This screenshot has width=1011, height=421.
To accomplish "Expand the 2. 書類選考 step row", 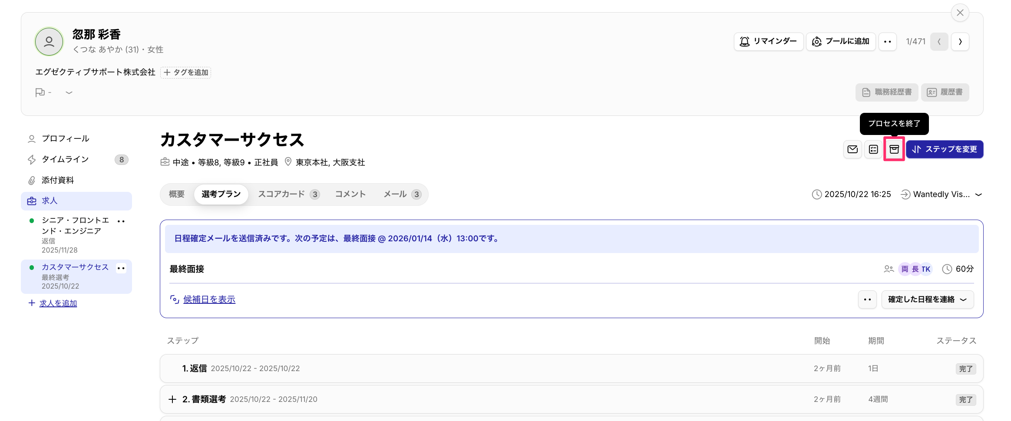I will [x=172, y=399].
